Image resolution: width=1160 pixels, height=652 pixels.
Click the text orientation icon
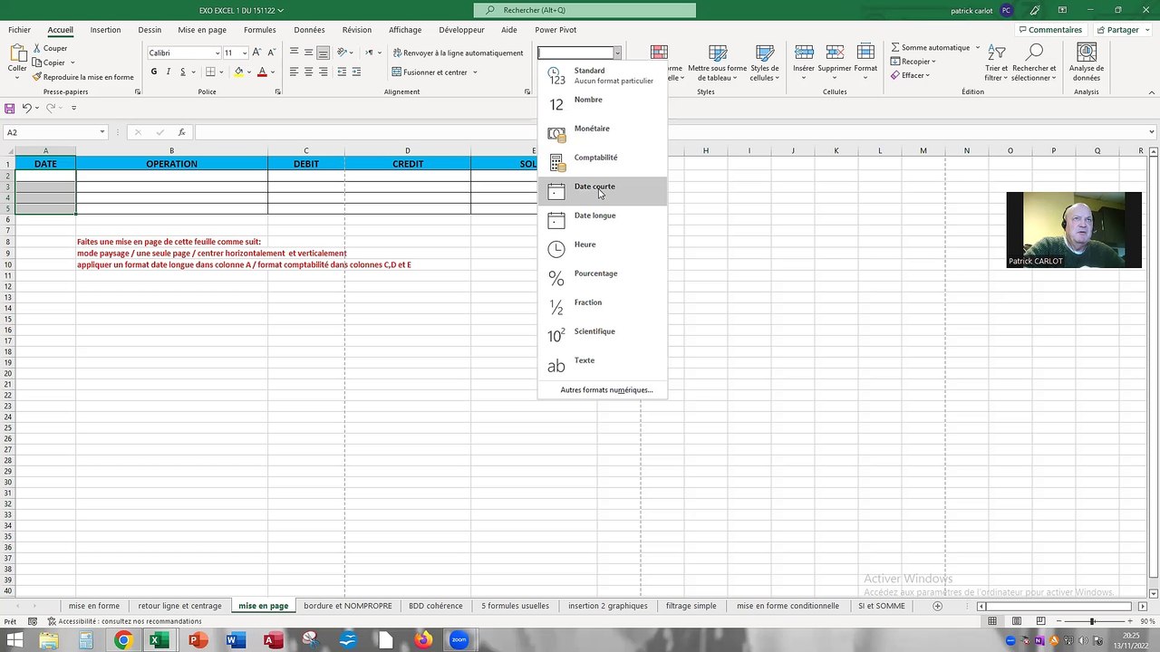(x=343, y=53)
